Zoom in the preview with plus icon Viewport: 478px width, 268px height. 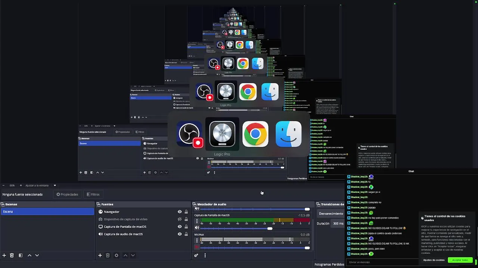[21, 185]
